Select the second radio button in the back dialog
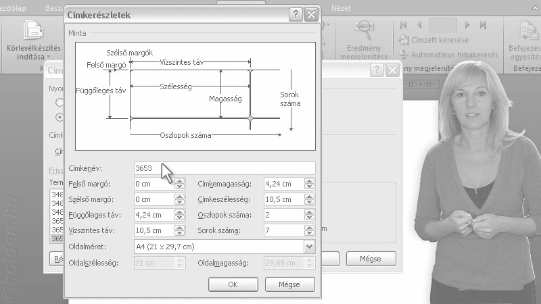 pos(60,117)
